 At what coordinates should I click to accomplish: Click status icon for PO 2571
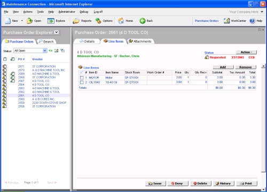[5, 66]
